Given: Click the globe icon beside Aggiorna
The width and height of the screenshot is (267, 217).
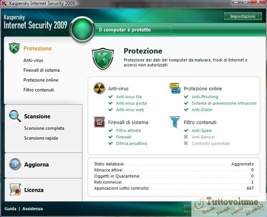Looking at the screenshot, I should click(x=15, y=164).
